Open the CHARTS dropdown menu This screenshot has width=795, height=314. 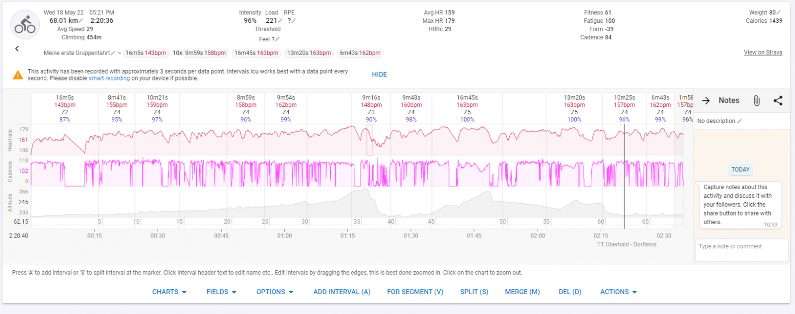tap(169, 292)
